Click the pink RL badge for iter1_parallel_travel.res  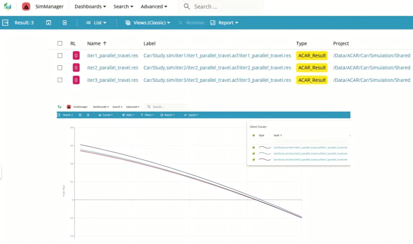76,55
